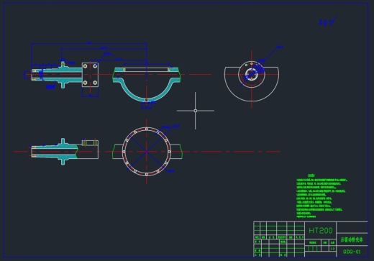This screenshot has width=374, height=261.
Task: Select the QDQ-01 drawing number
Action: tap(352, 252)
